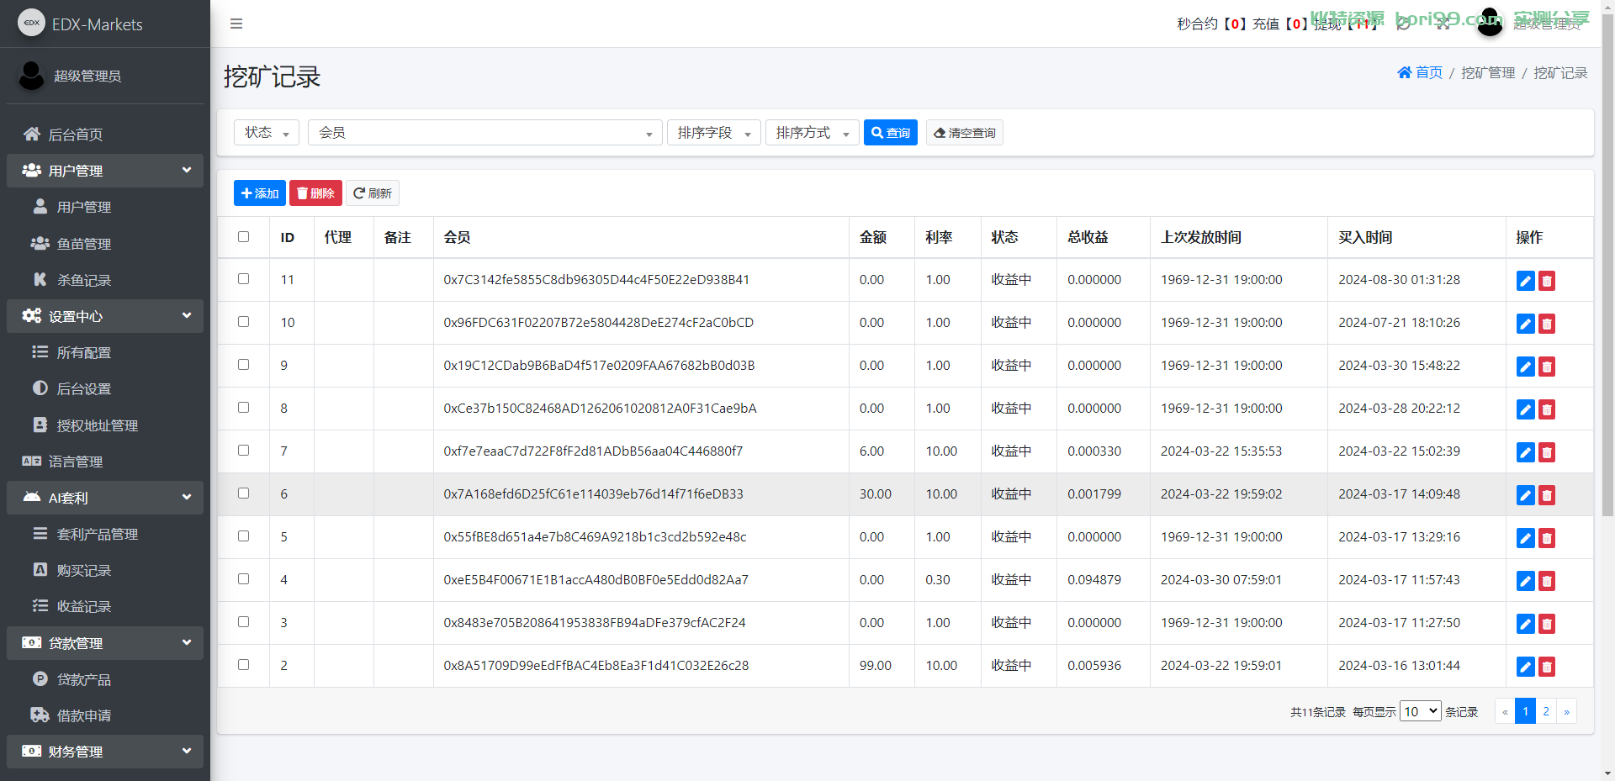Delete the mining record with ID 10
1615x781 pixels.
(1547, 324)
